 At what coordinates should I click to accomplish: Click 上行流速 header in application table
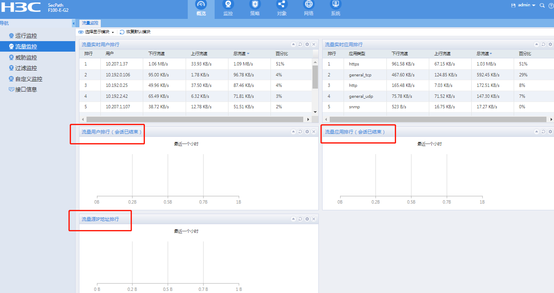click(442, 54)
